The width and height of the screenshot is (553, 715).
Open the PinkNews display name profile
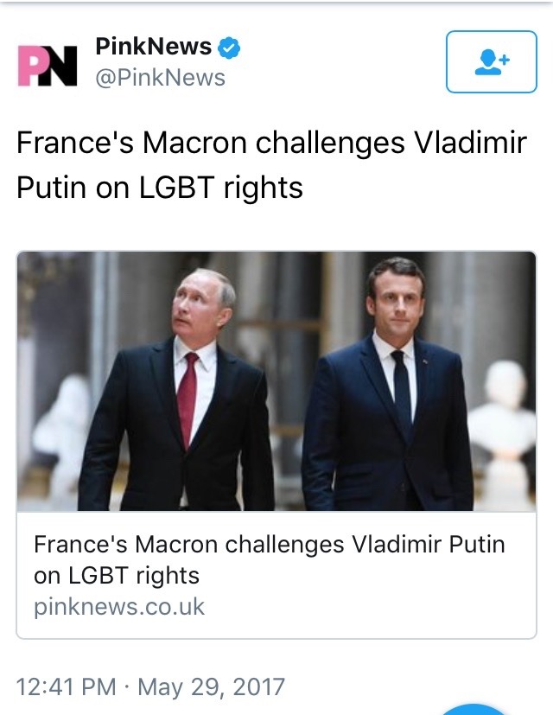tap(154, 48)
